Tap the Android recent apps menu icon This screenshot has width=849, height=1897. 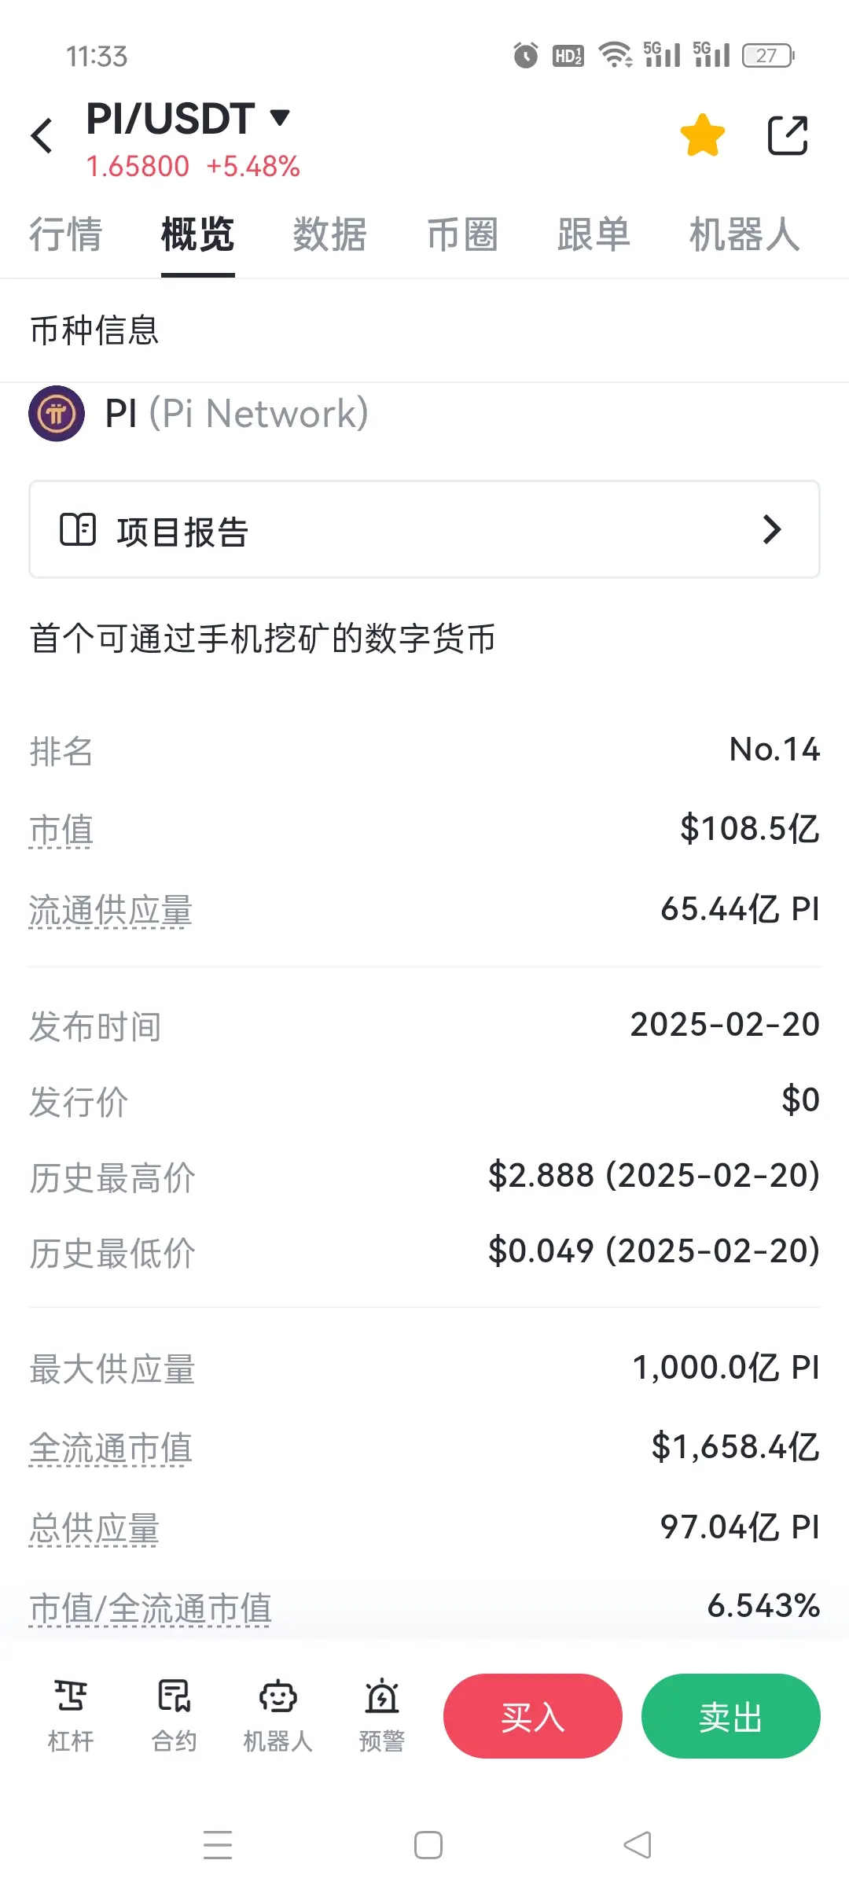218,1845
